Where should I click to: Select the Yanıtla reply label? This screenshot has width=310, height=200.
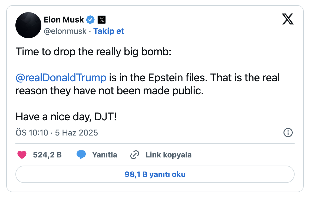[104, 155]
